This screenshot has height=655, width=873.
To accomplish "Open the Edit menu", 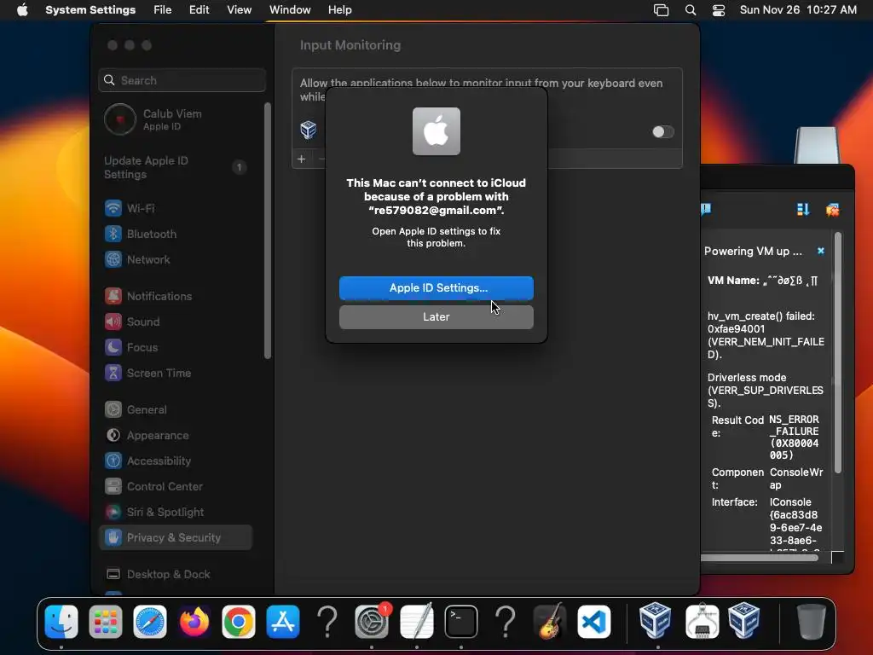I will pyautogui.click(x=199, y=10).
